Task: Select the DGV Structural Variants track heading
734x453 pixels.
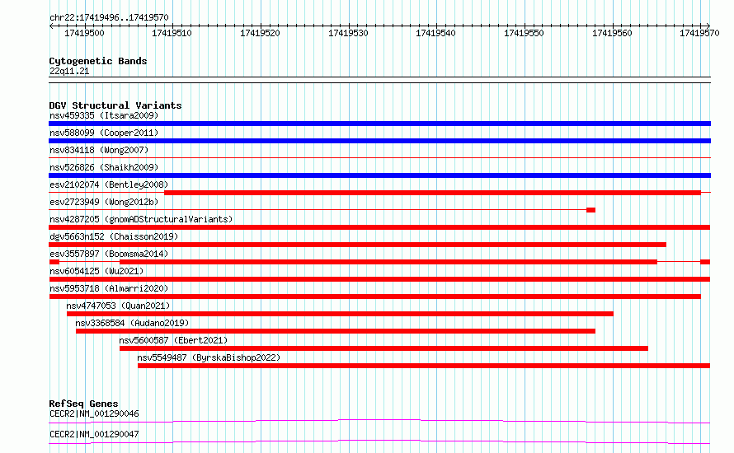Action: pos(115,105)
